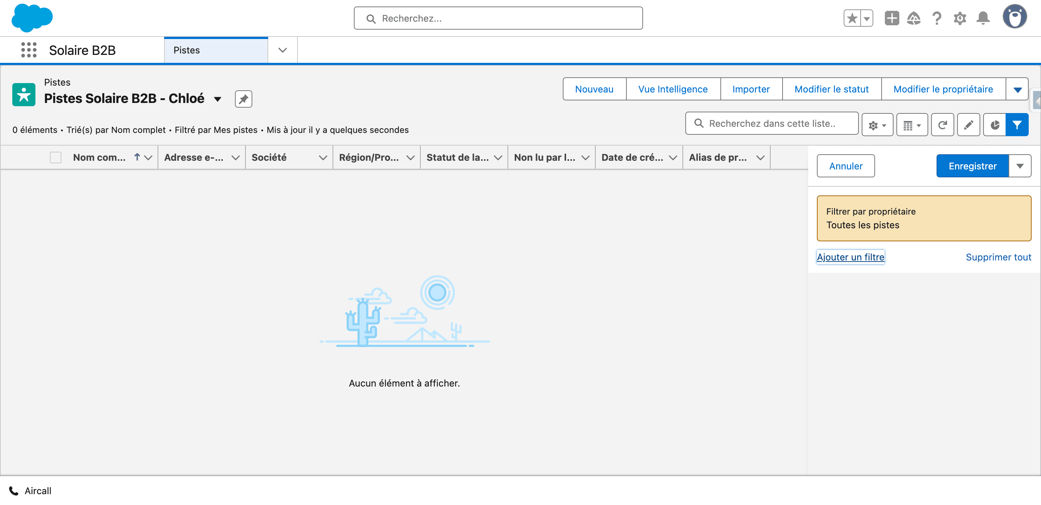1041x505 pixels.
Task: Click the inline edit pencil icon
Action: (968, 125)
